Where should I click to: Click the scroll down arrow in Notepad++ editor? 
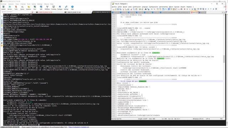point(224,116)
